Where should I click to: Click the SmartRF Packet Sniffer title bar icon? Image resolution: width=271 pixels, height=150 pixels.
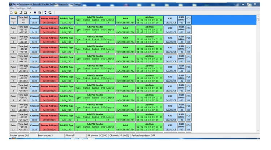11,4
